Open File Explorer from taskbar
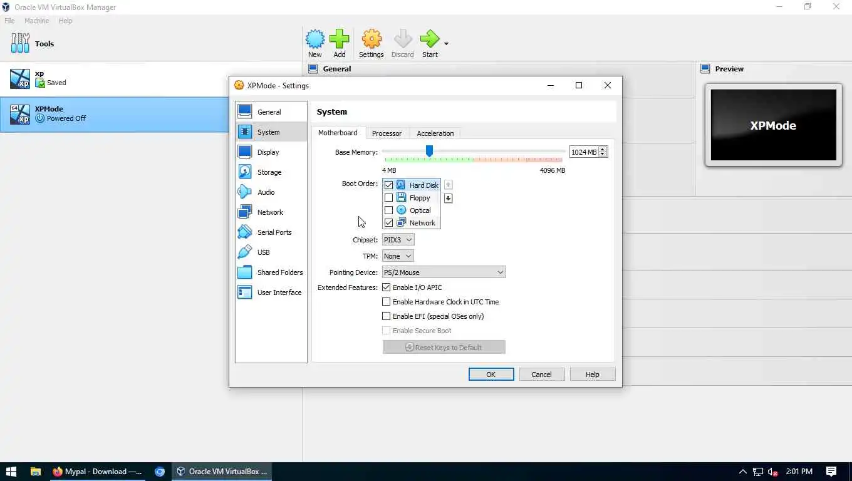Image resolution: width=852 pixels, height=481 pixels. click(36, 472)
